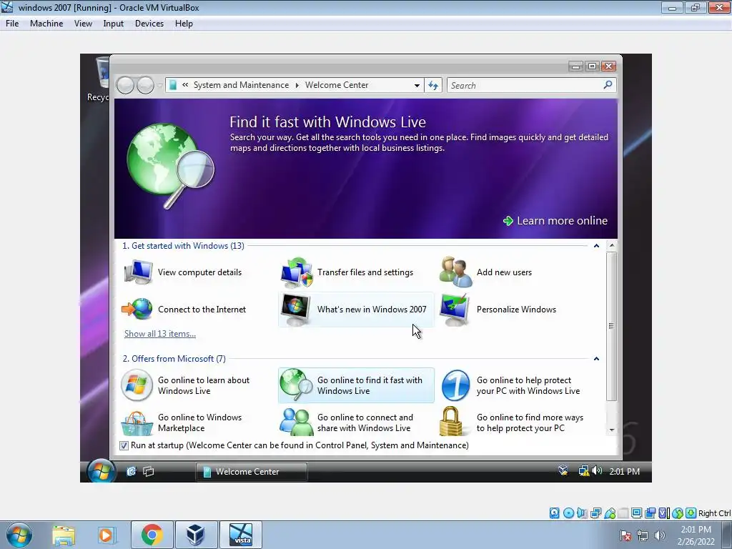Screen dimensions: 732x549
Task: Open the address bar dropdown arrow
Action: click(417, 86)
